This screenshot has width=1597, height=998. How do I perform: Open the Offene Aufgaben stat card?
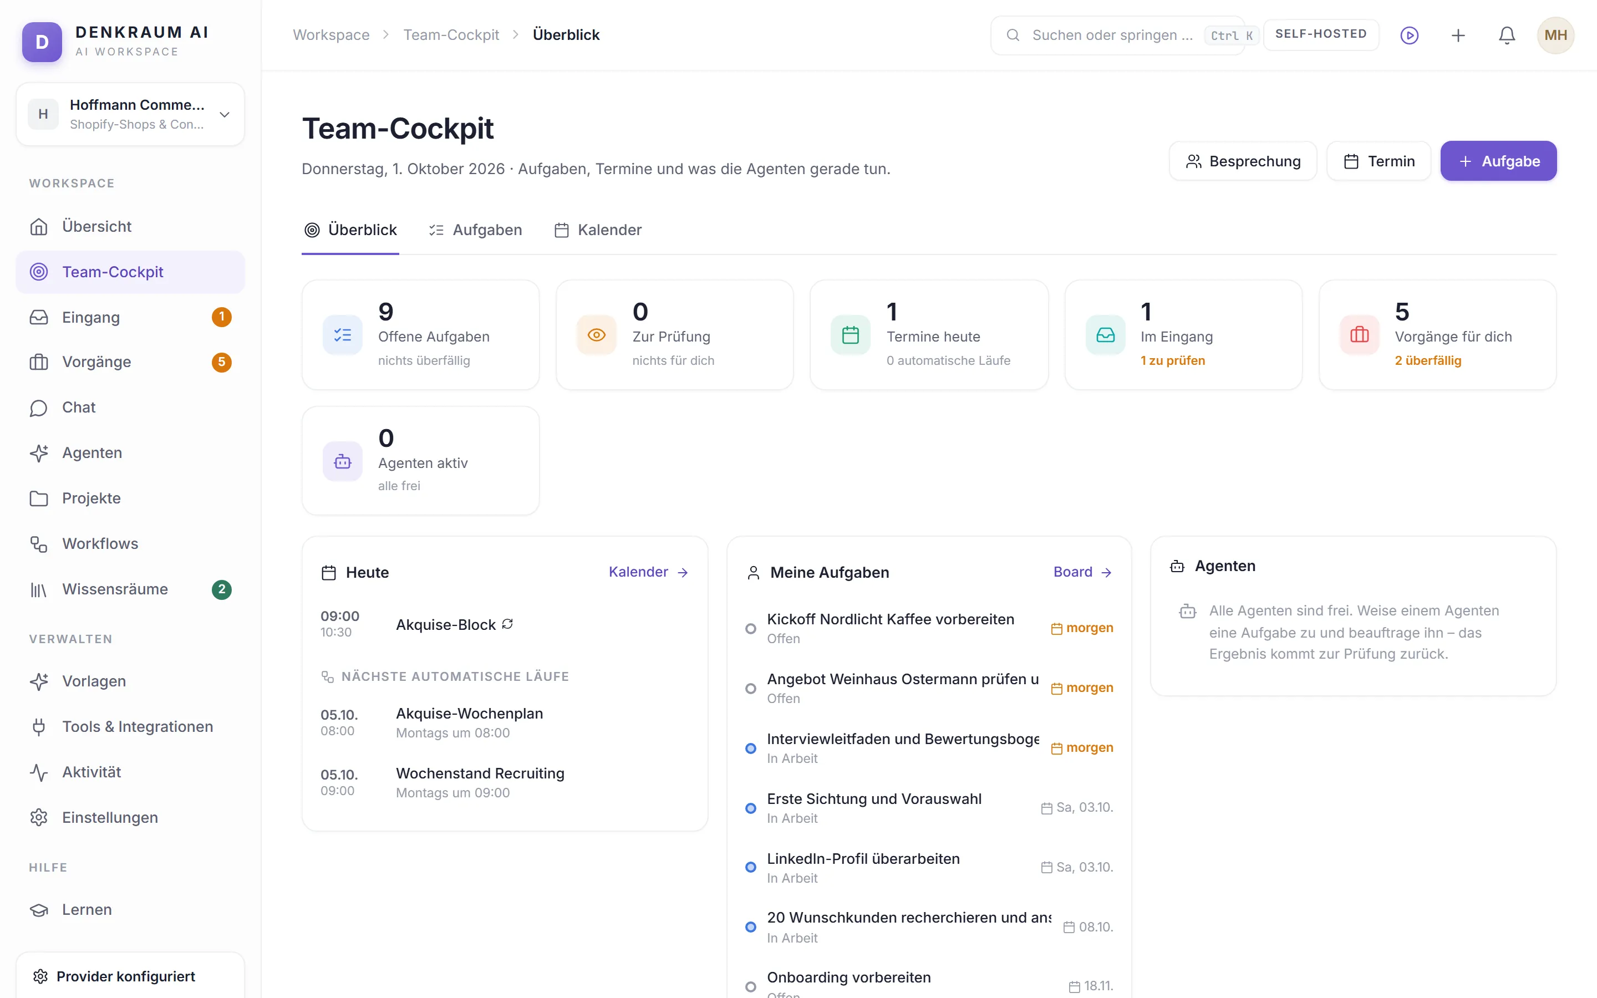420,335
